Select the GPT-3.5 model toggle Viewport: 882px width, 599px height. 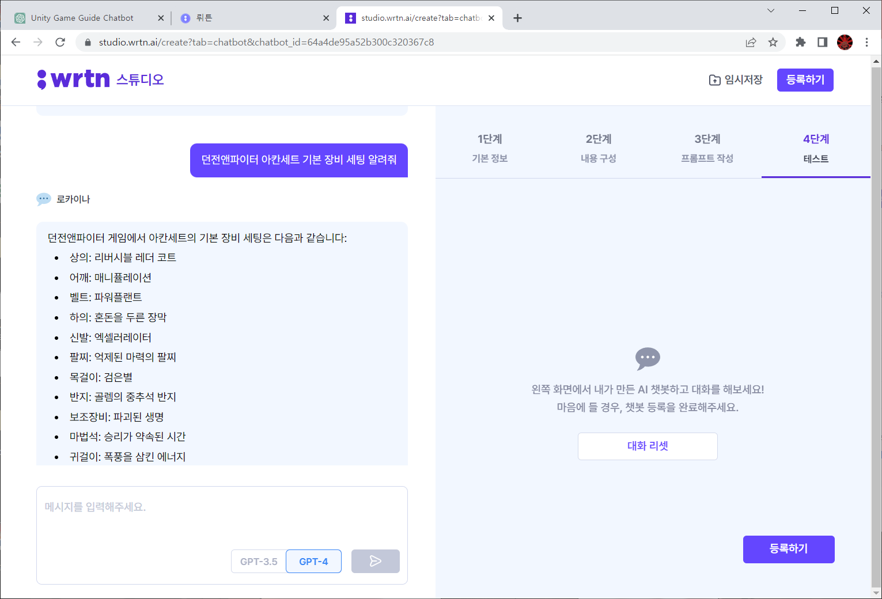[259, 562]
